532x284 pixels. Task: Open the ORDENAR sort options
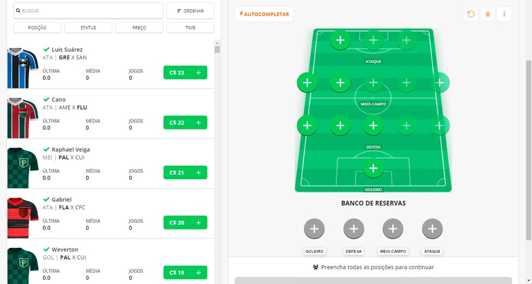tap(190, 11)
